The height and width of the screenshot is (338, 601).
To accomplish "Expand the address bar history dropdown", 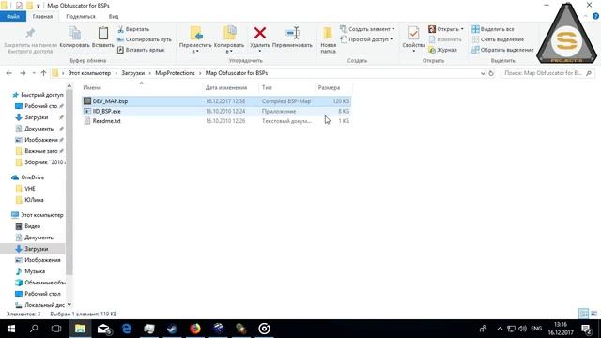I will 483,73.
